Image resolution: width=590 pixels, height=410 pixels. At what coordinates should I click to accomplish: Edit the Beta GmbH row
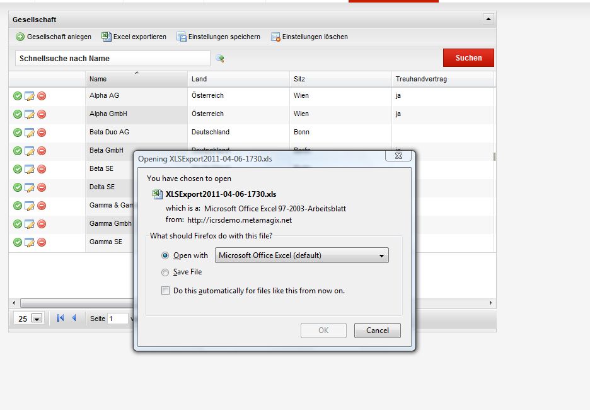(30, 151)
